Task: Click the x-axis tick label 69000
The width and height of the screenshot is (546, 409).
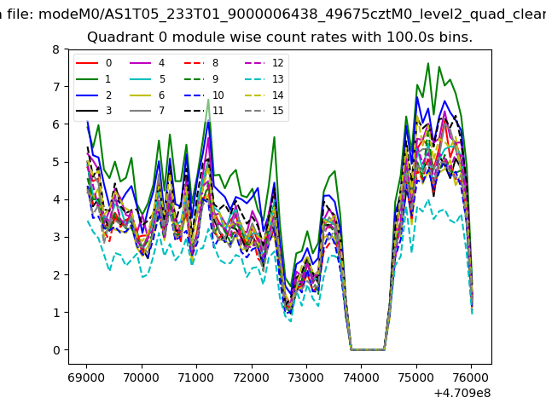Action: [85, 376]
